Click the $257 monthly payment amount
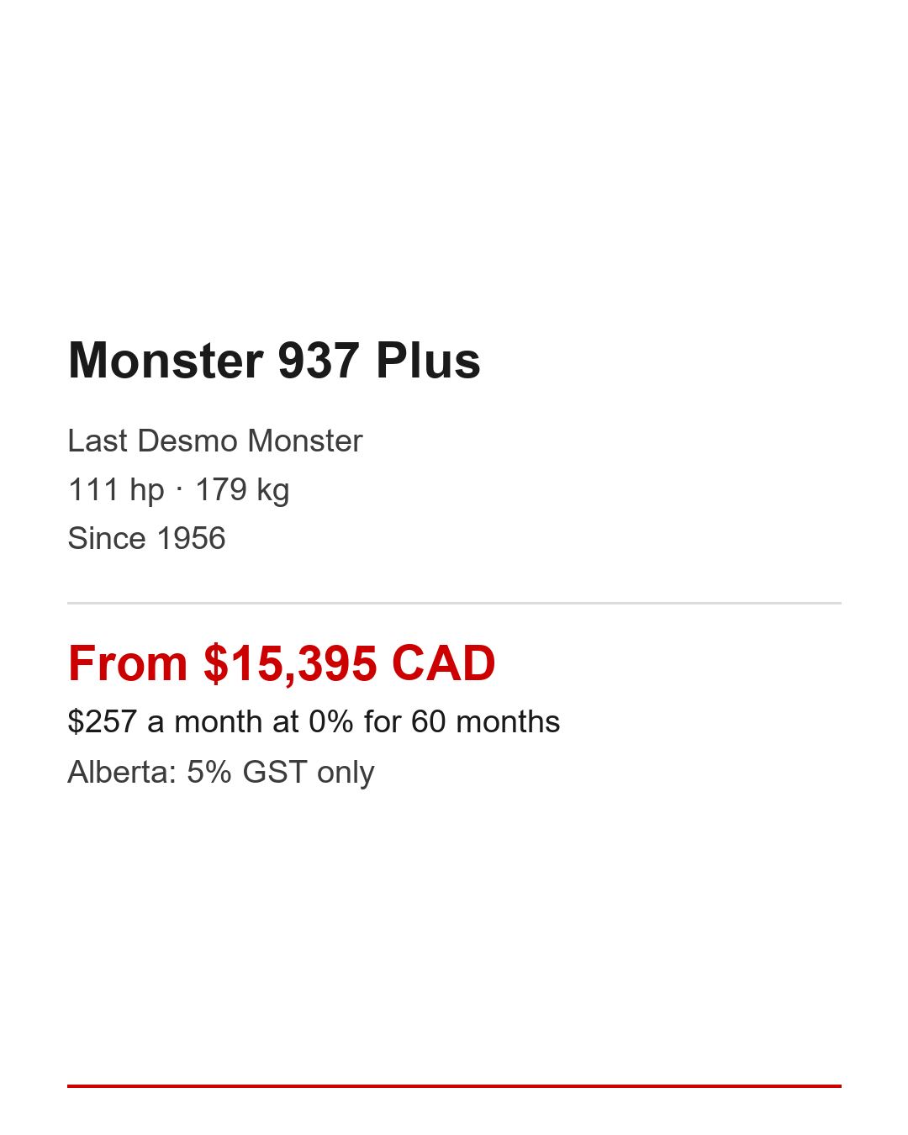The image size is (908, 1135). pos(102,721)
